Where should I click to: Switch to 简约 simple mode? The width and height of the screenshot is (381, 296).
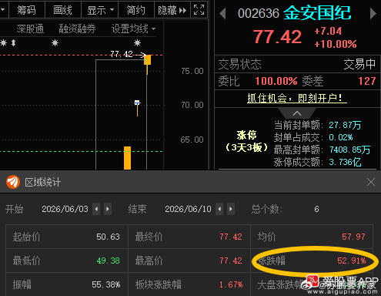click(136, 10)
